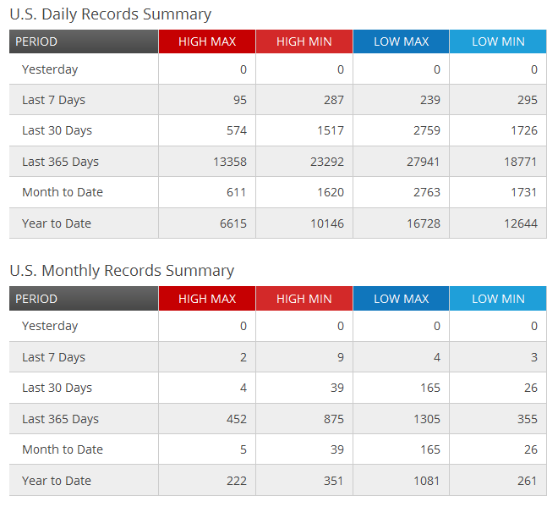547x507 pixels.
Task: Click the value 261 in Monthly Year to Date
Action: point(528,481)
